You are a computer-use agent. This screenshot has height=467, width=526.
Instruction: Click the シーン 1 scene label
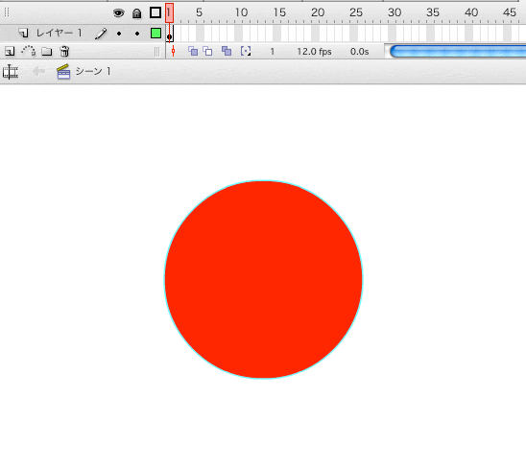click(93, 71)
